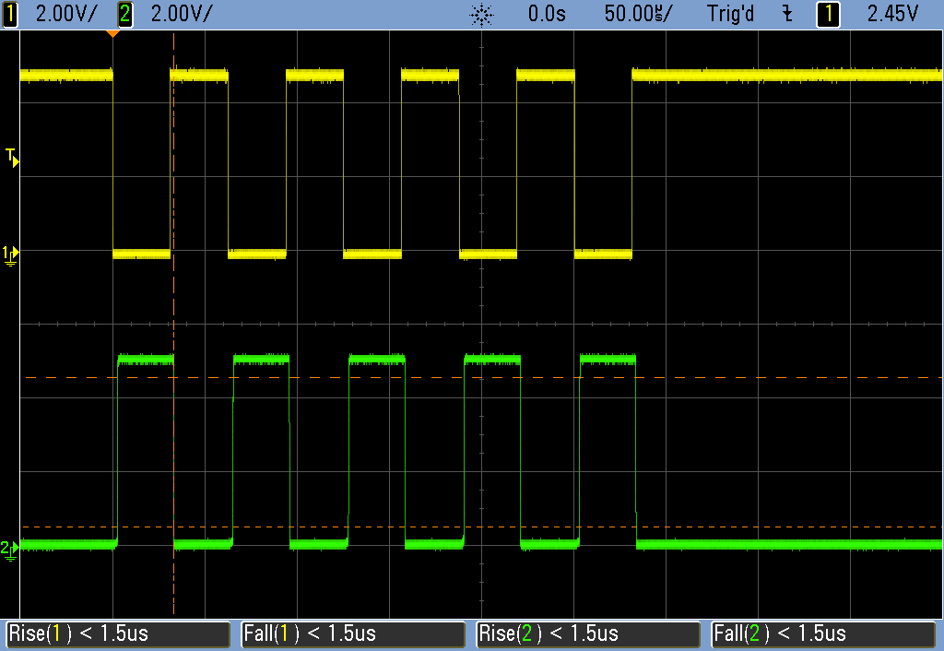
Task: Click the yellow channel 1 badge beside 2.00V/
Action: click(10, 14)
